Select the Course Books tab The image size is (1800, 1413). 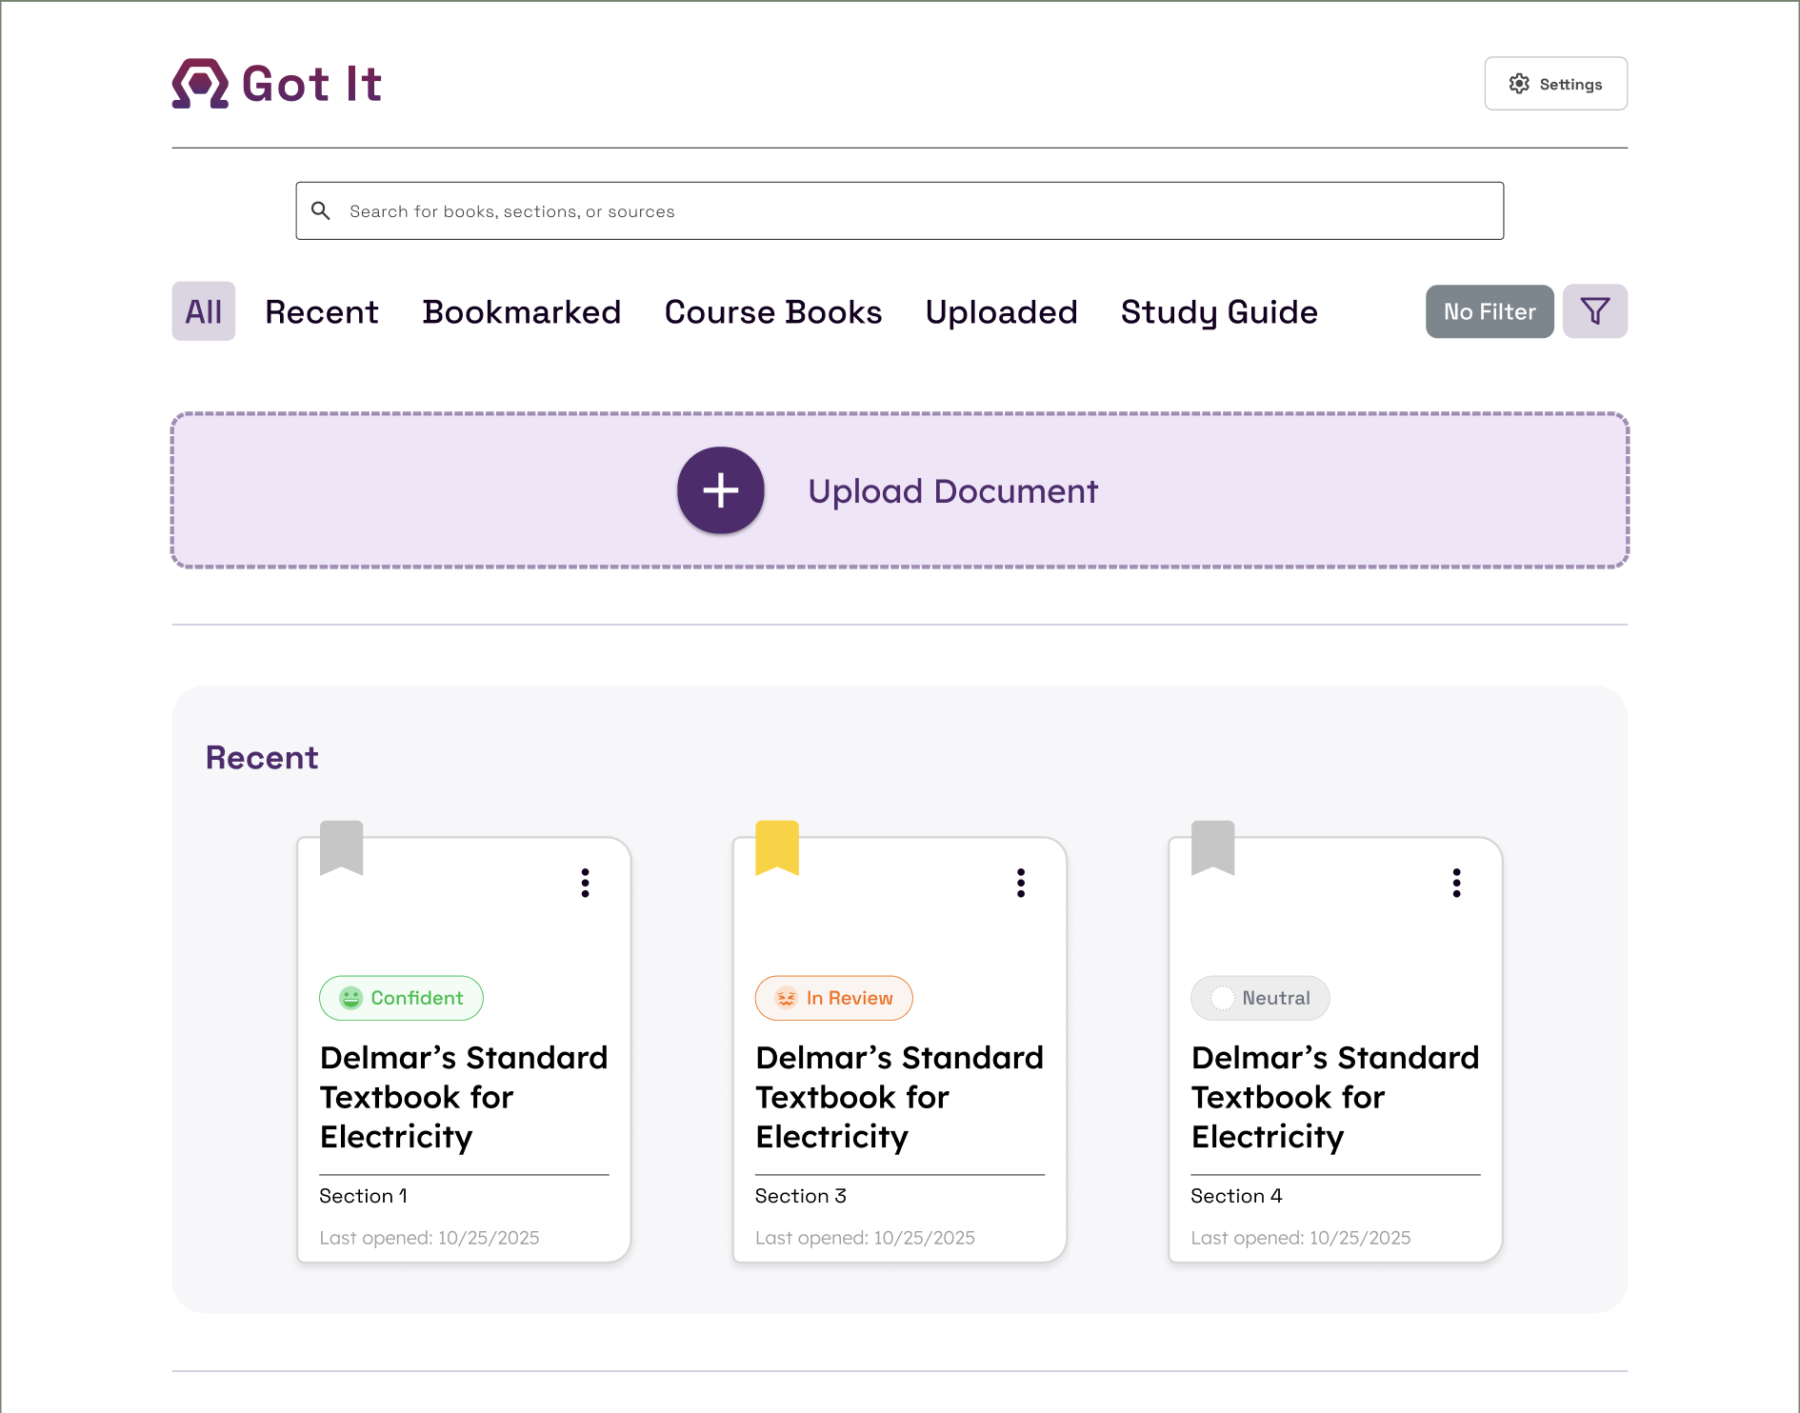[x=772, y=312]
